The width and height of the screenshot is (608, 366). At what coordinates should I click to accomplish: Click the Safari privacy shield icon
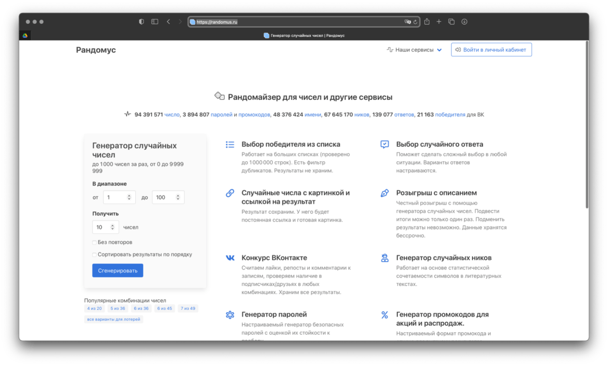point(141,22)
